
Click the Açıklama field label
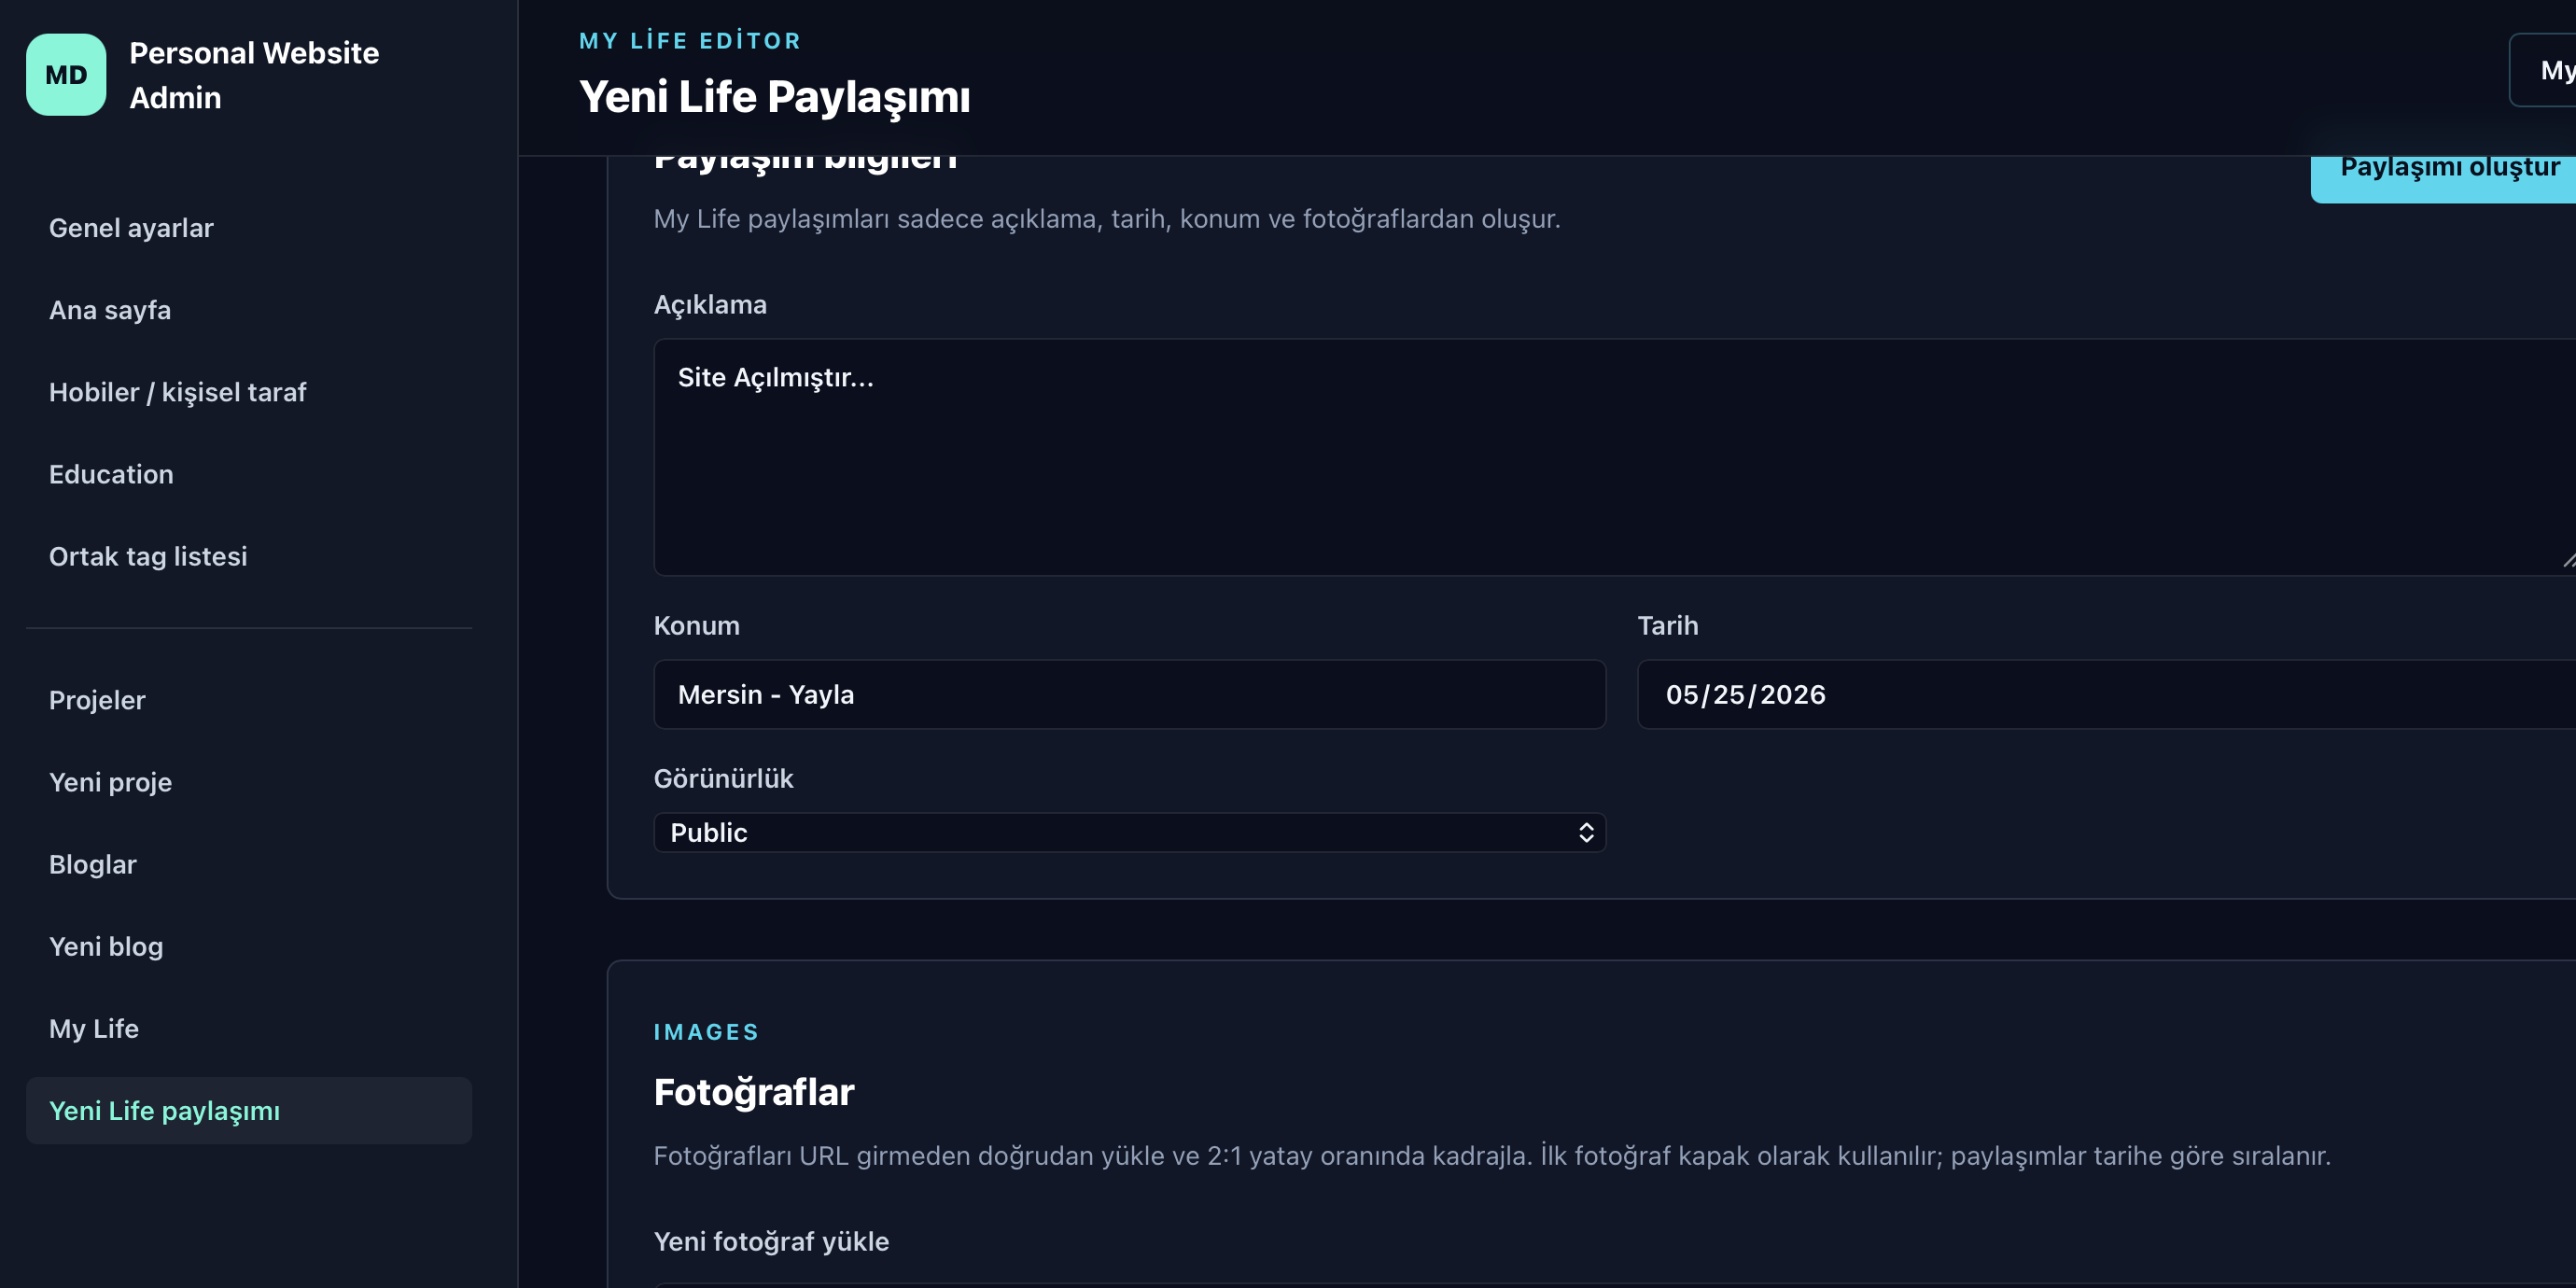(711, 305)
